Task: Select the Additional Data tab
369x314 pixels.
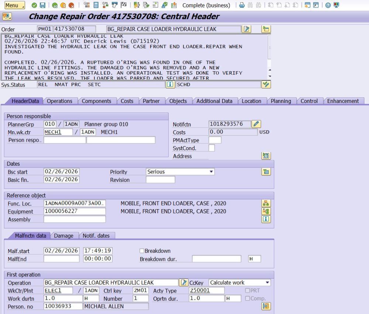Action: coord(214,101)
